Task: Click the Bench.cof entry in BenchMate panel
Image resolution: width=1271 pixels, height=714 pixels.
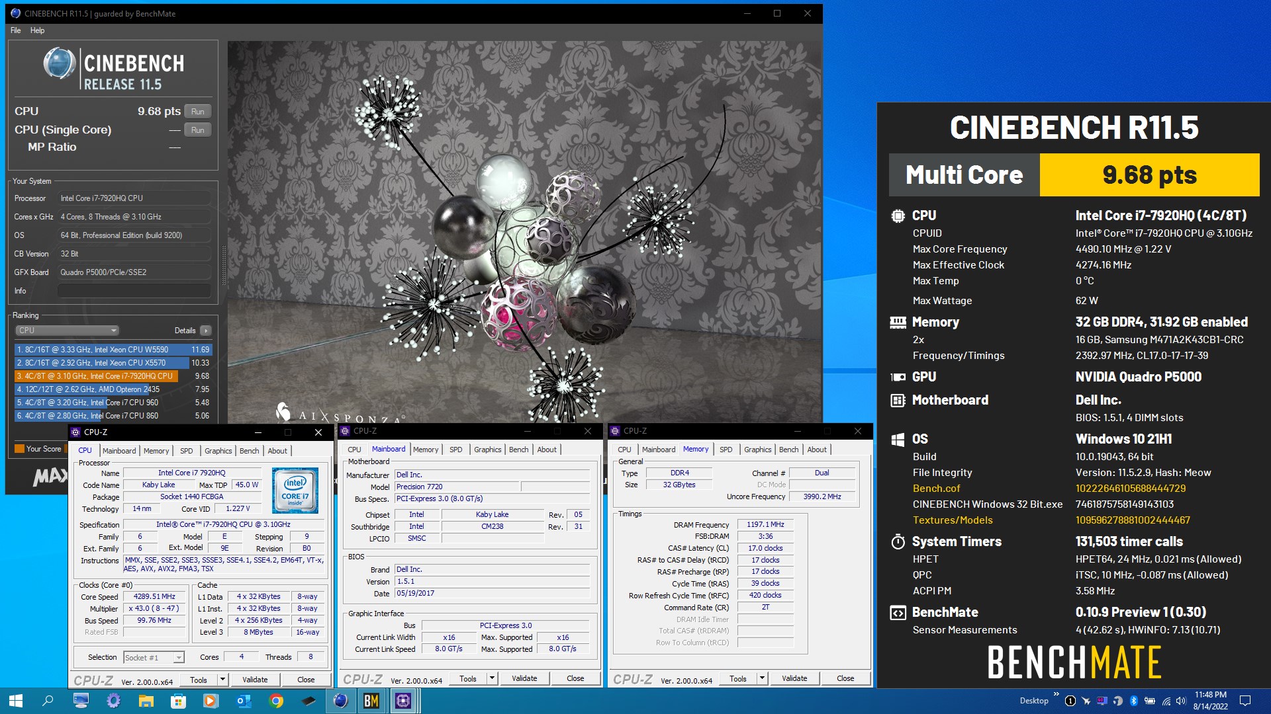Action: (x=936, y=489)
